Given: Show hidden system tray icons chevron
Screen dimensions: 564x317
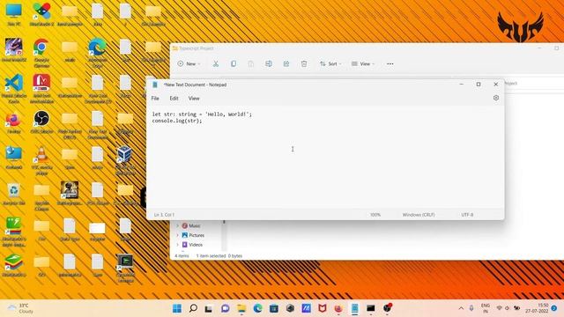Looking at the screenshot, I should [461, 308].
